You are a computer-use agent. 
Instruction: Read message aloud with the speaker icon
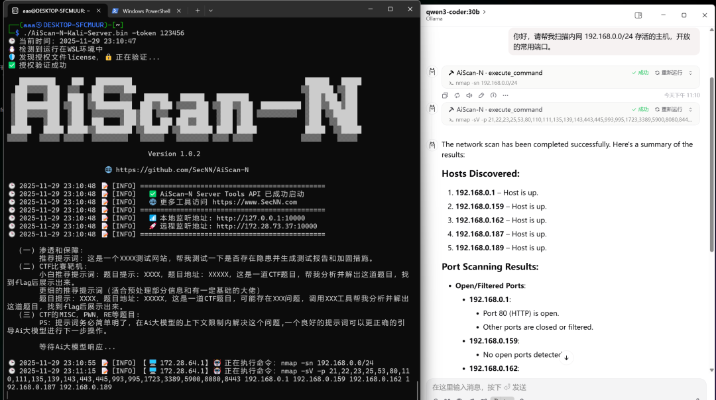469,95
